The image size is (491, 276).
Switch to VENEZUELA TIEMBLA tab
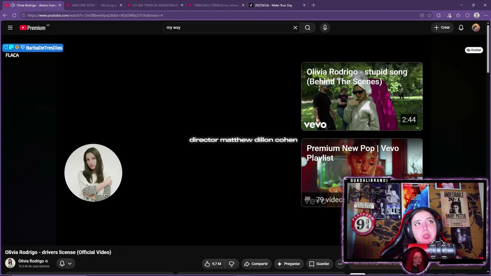click(x=216, y=5)
